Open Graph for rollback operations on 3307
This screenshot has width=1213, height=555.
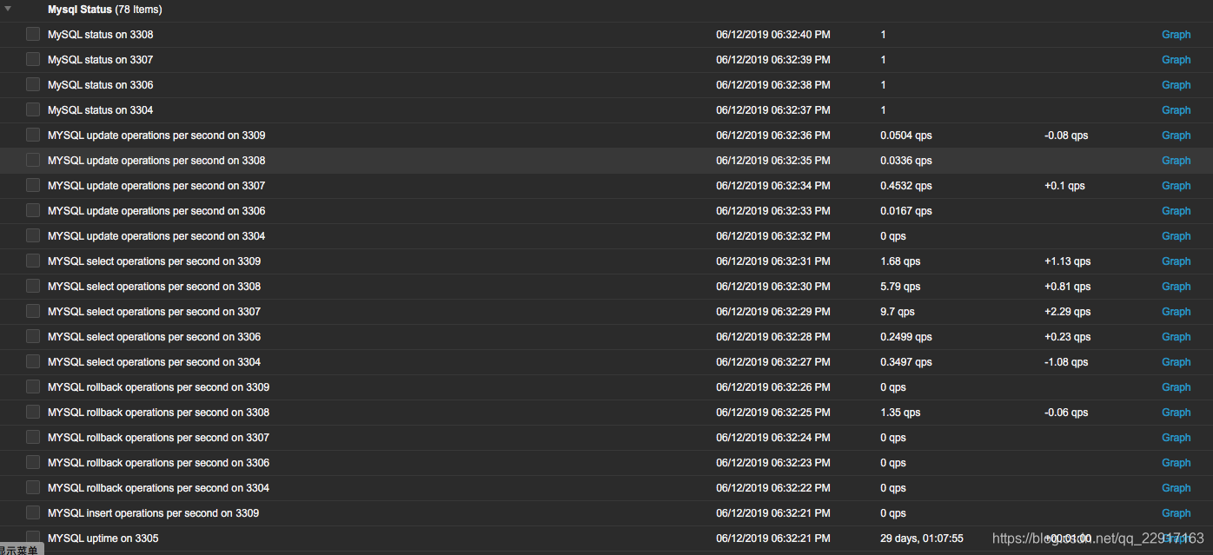1176,438
